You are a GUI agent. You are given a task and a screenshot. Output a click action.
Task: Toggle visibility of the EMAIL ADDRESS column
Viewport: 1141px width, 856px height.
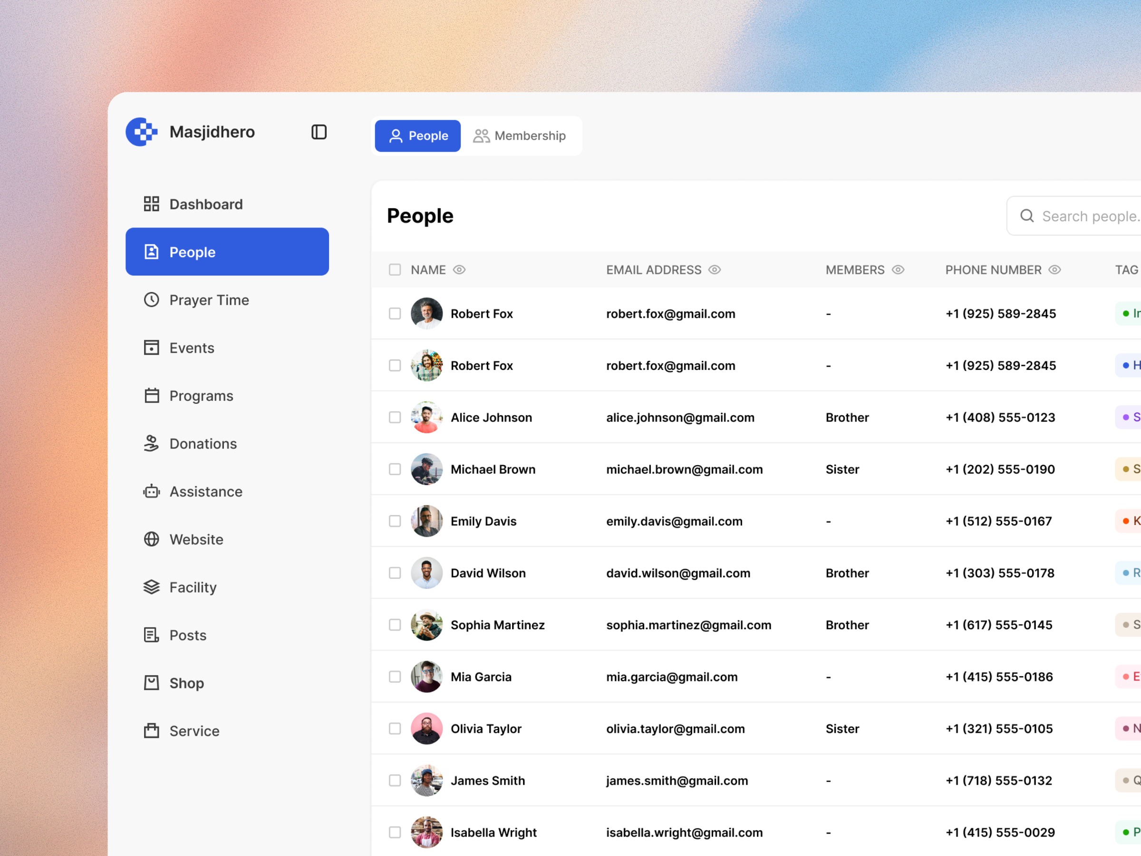point(715,269)
